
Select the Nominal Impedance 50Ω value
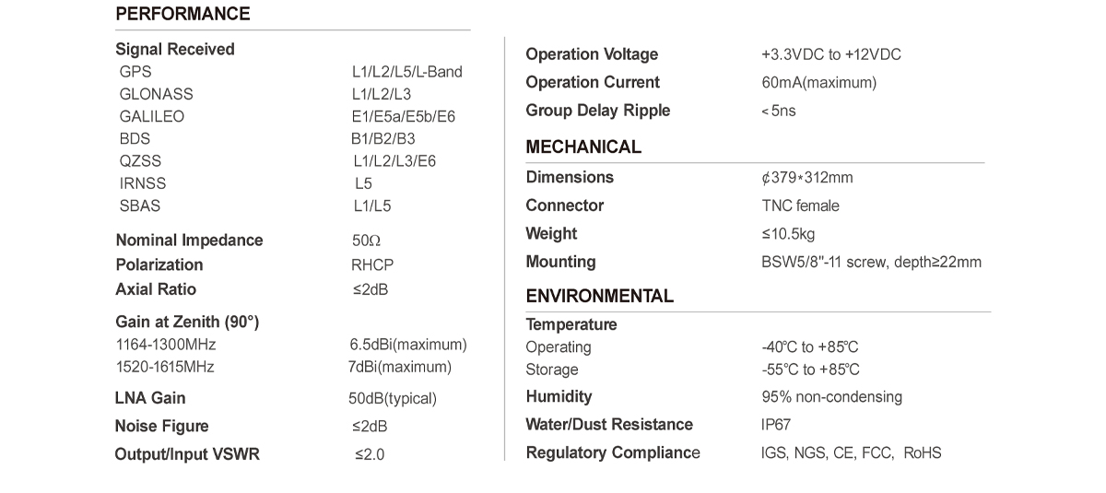click(366, 241)
